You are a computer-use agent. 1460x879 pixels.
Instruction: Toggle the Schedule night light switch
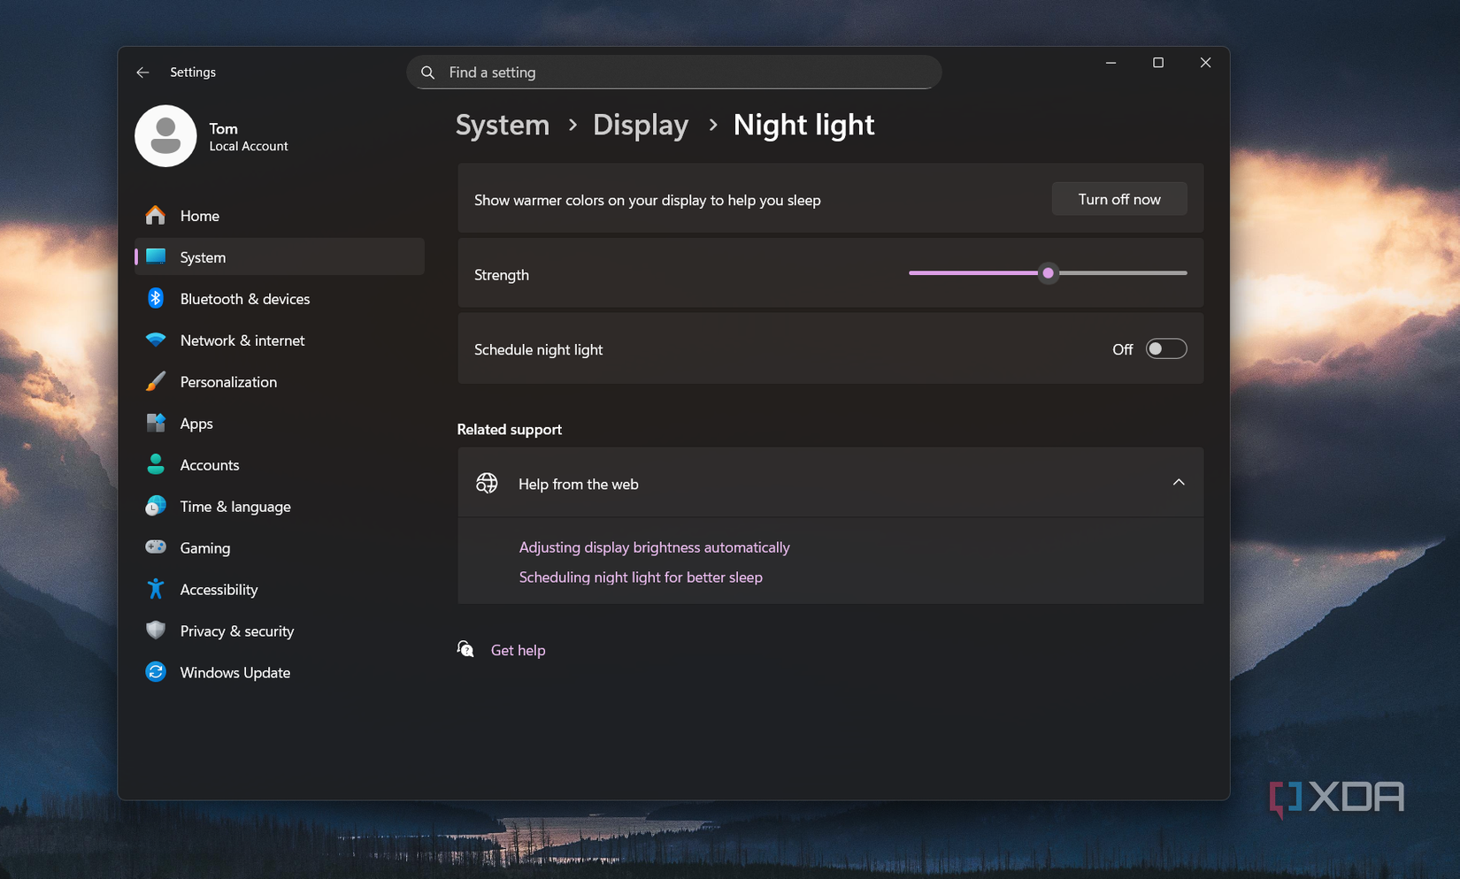(1165, 349)
